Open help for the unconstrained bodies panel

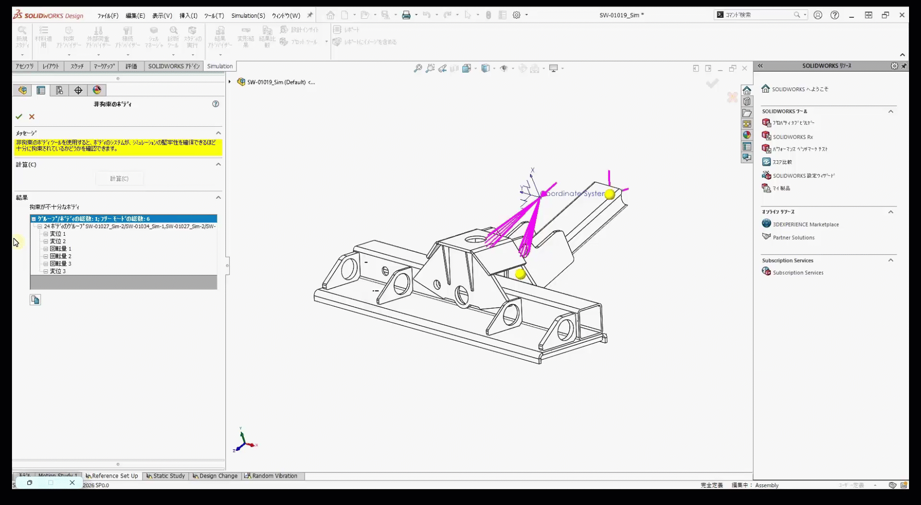coord(215,104)
